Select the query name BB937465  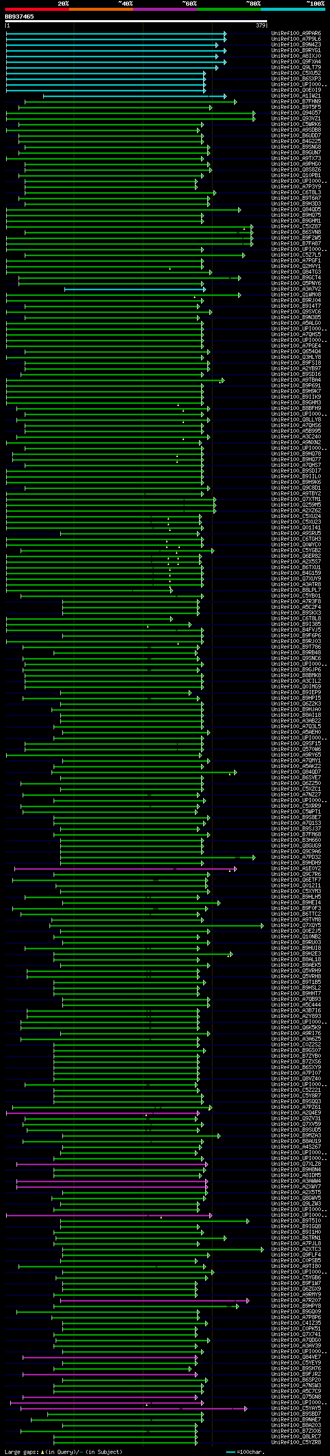pos(19,17)
